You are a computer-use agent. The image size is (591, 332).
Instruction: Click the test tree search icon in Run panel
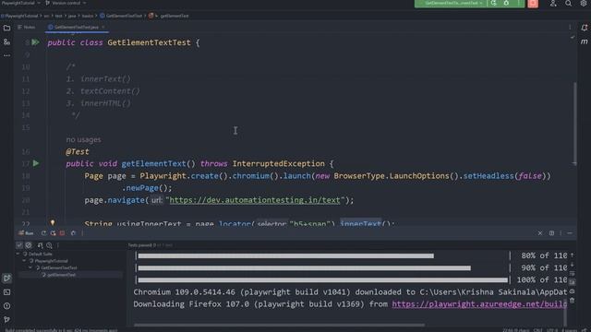click(x=49, y=245)
